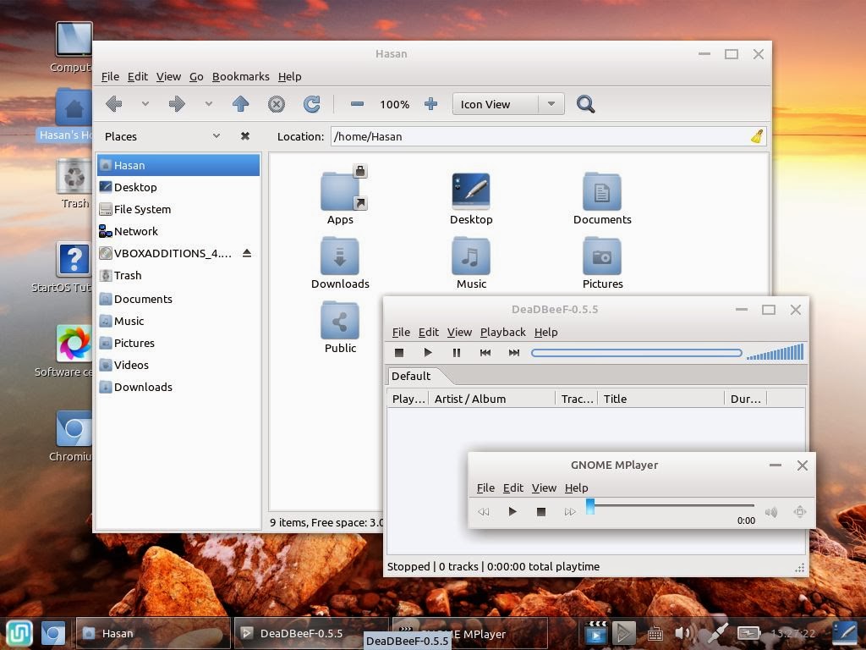866x650 pixels.
Task: Go forward in file manager toolbar
Action: [177, 104]
